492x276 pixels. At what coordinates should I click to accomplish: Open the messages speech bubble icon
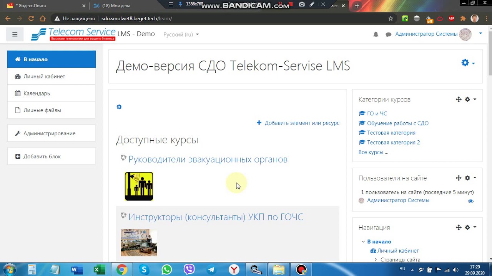point(389,34)
